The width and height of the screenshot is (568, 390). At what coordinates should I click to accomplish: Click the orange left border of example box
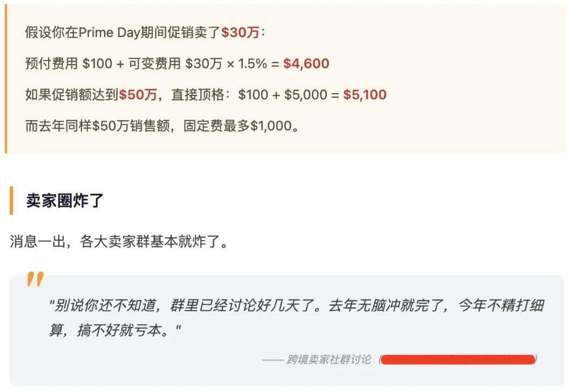(6, 80)
